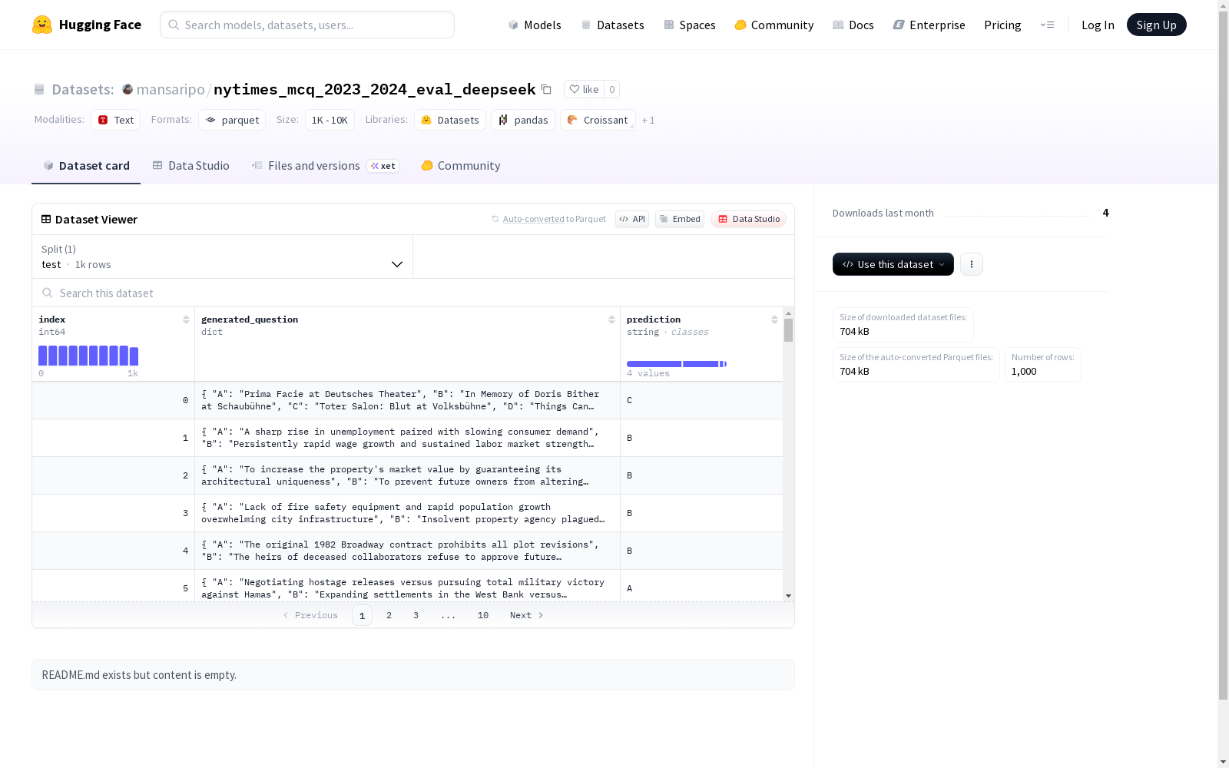Sort by prediction column arrows
The width and height of the screenshot is (1229, 768).
click(774, 319)
